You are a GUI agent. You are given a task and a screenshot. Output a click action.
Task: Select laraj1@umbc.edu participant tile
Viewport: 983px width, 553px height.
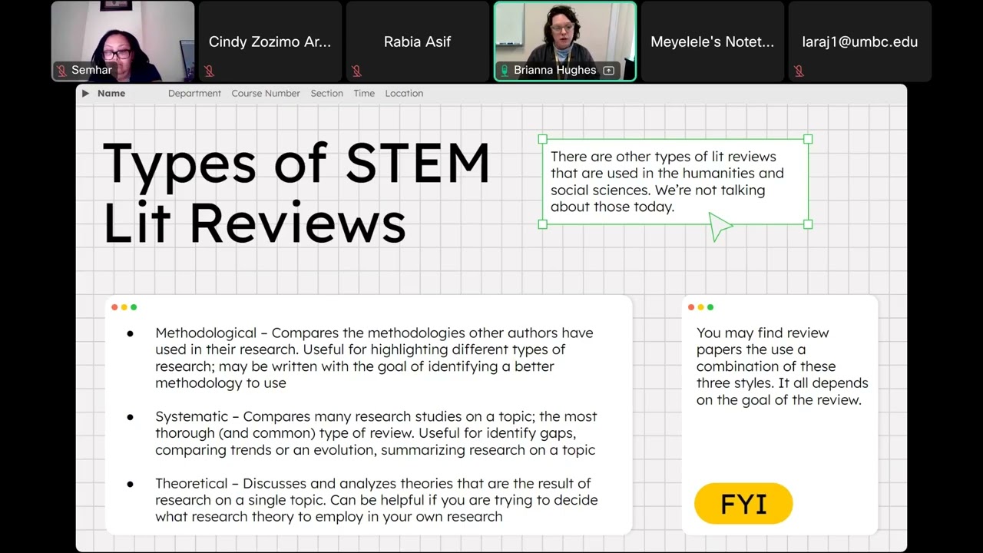(x=860, y=41)
